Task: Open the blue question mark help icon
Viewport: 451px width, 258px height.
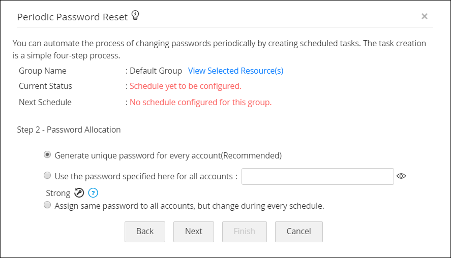Action: point(93,193)
